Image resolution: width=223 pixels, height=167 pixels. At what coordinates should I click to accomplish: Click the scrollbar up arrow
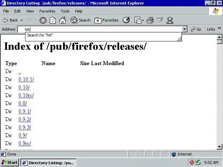point(219,37)
